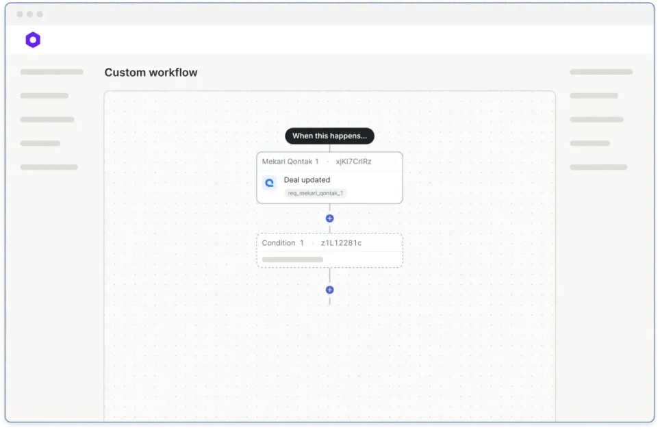660x430 pixels.
Task: Select the top right sidebar panel item
Action: (600, 72)
